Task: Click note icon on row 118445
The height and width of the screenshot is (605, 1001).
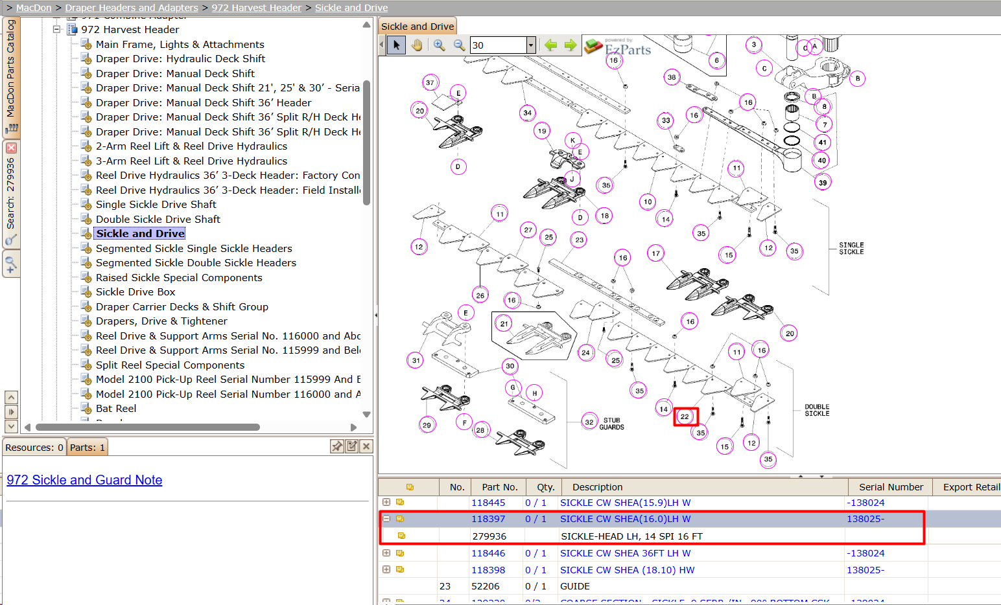Action: point(400,502)
